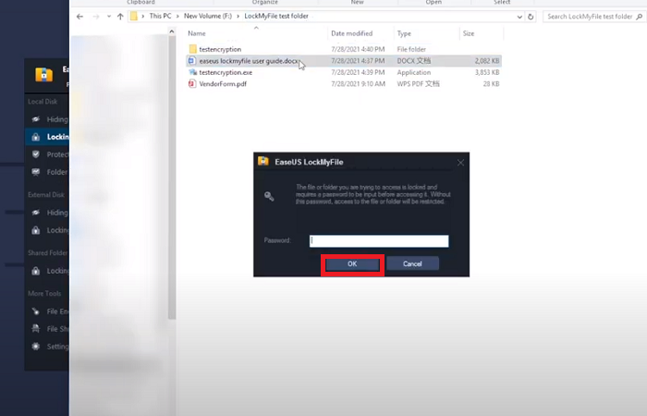The image size is (647, 416).
Task: Click the docx file icon
Action: [x=192, y=61]
